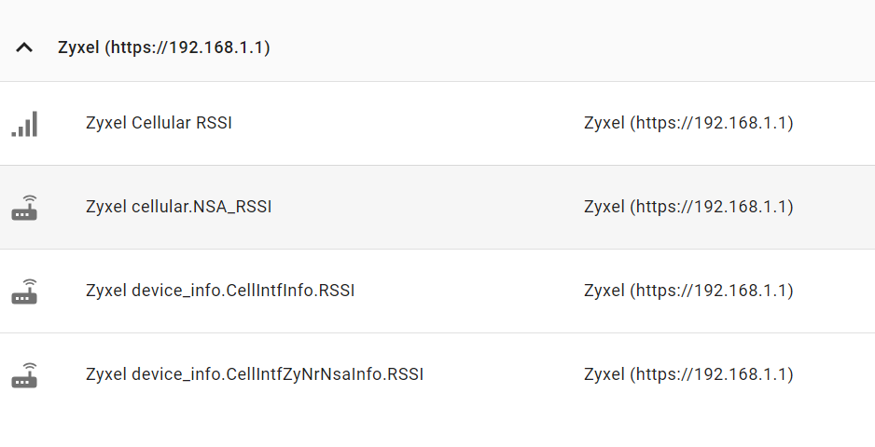Click the router icon beside Zyxel cellular.NSA_RSSI
The width and height of the screenshot is (875, 447).
click(x=24, y=208)
